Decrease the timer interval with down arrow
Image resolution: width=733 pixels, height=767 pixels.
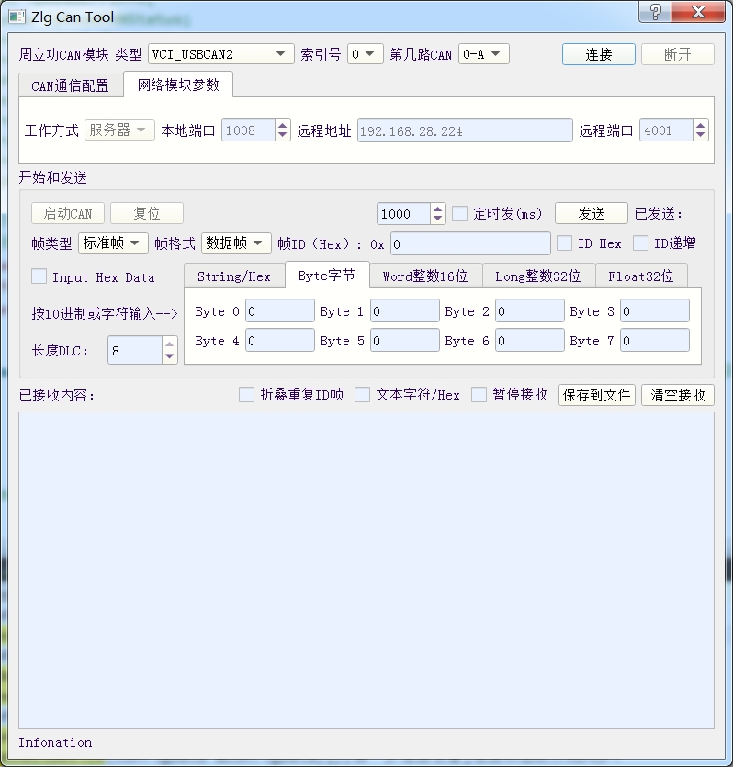pyautogui.click(x=437, y=219)
